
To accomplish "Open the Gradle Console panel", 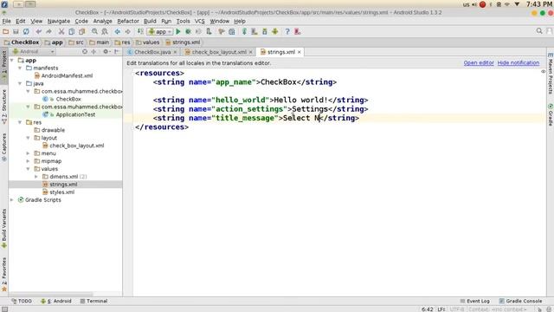I will point(520,301).
